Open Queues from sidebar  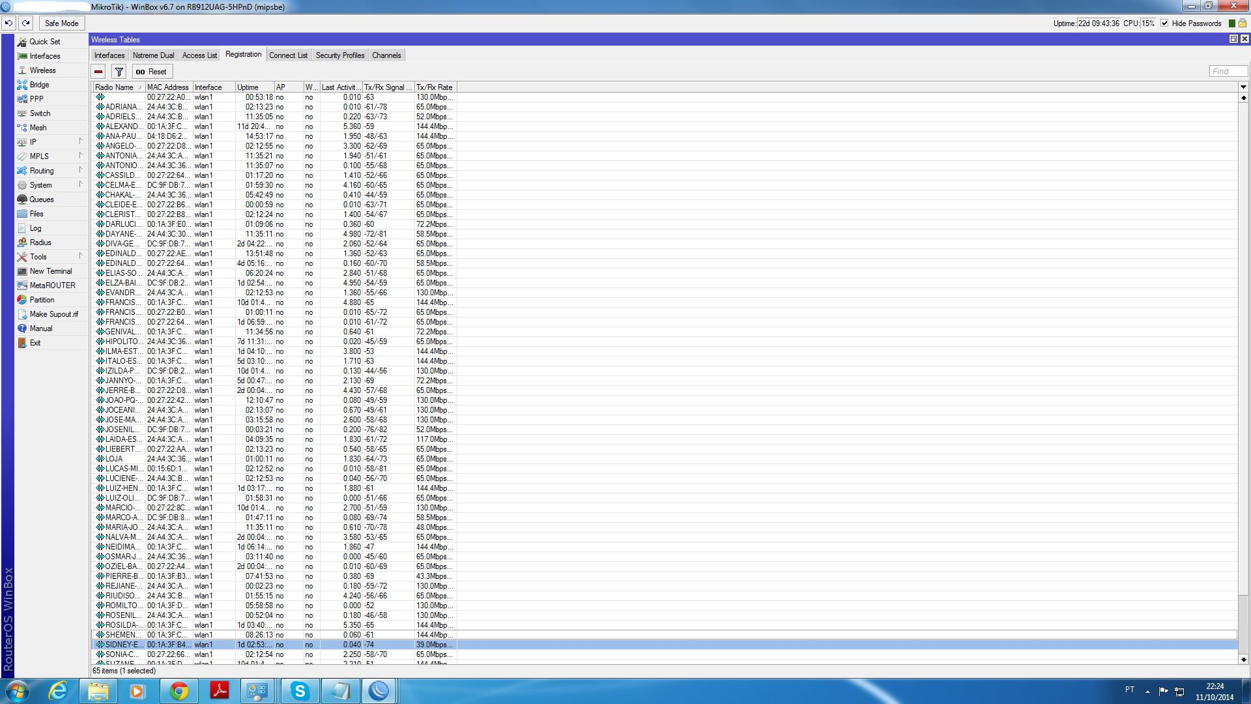pos(42,199)
